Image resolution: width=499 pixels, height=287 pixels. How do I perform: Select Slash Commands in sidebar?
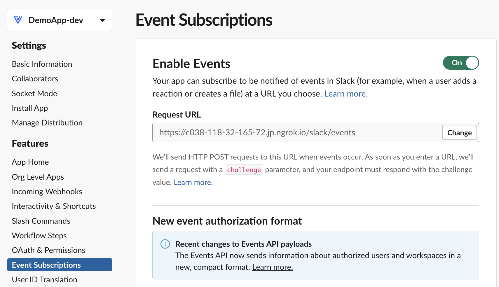pos(41,221)
